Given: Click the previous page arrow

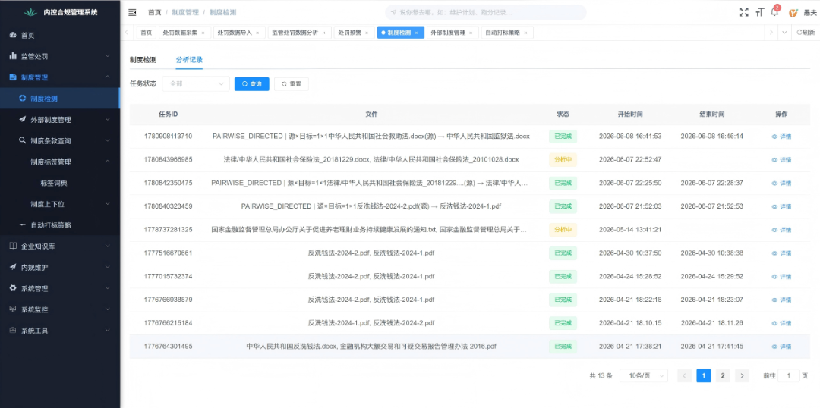Looking at the screenshot, I should click(685, 375).
